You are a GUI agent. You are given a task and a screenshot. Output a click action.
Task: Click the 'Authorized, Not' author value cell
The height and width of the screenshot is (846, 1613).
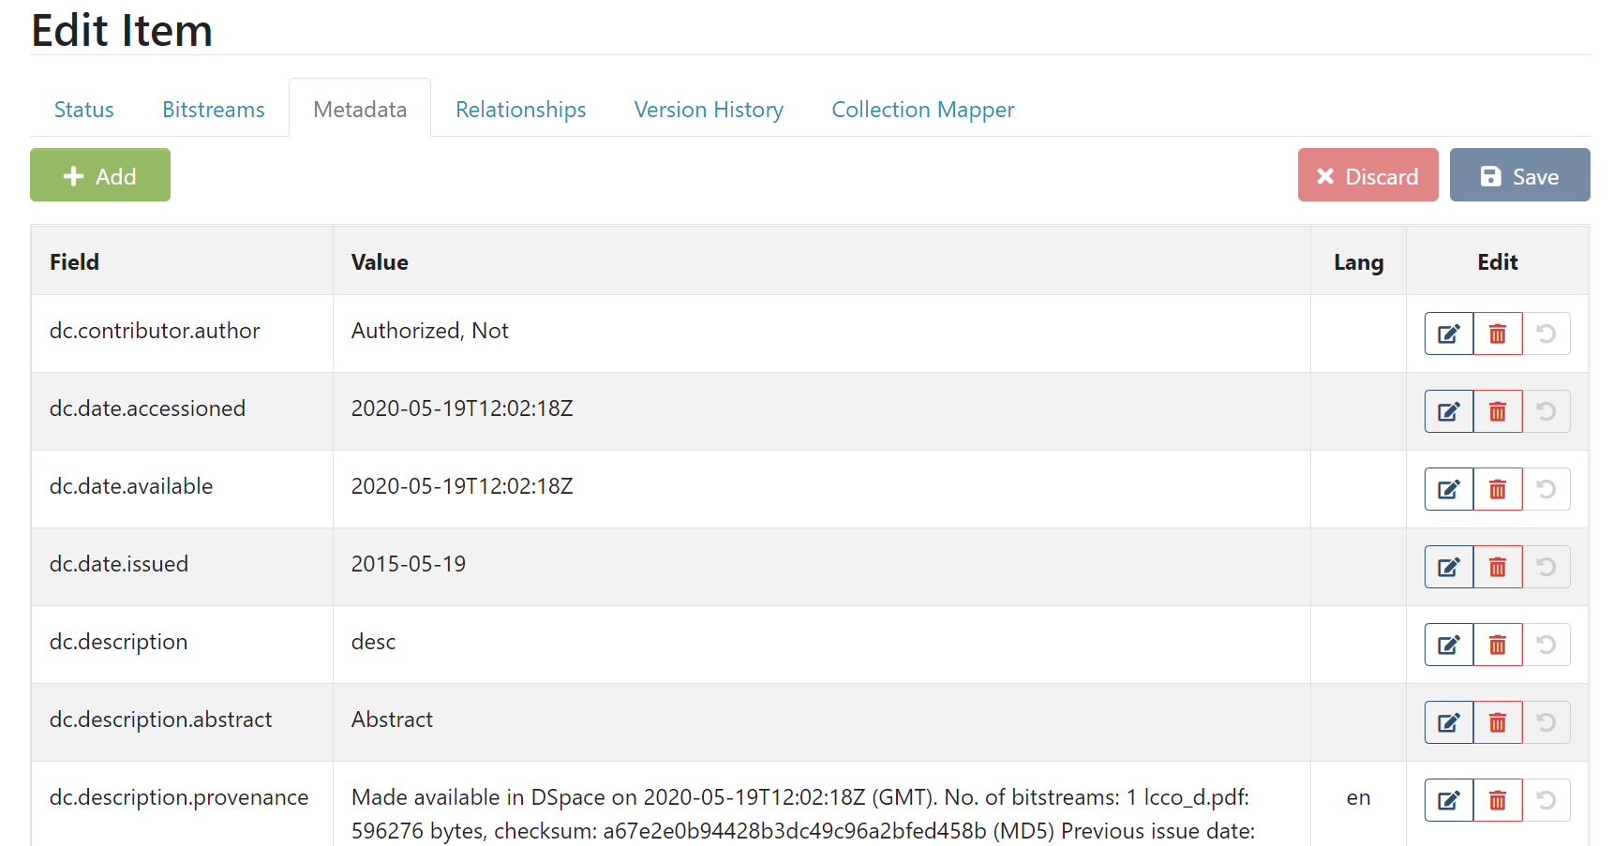(429, 331)
